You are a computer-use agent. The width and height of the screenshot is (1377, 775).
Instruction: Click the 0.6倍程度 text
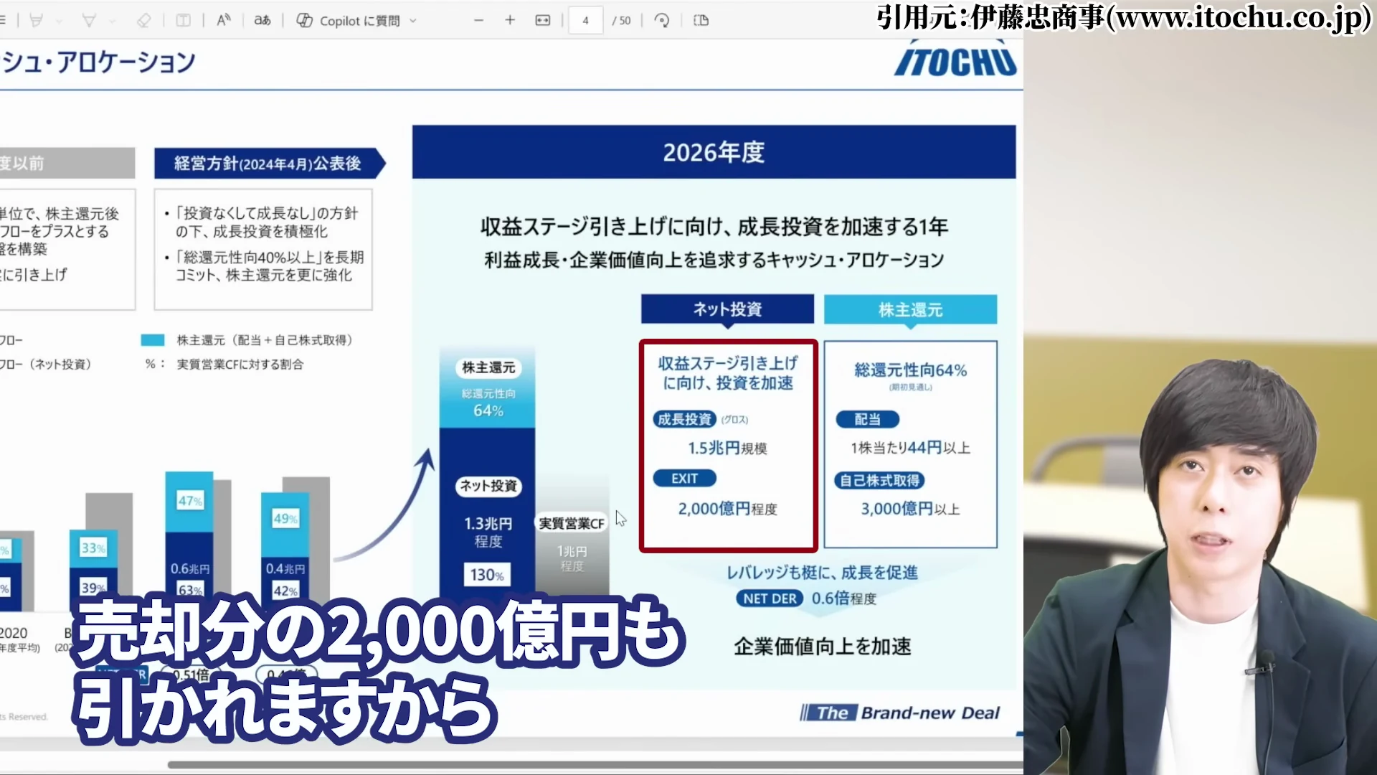(x=844, y=598)
